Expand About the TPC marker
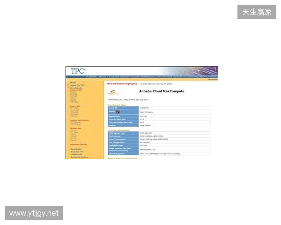 68,85
